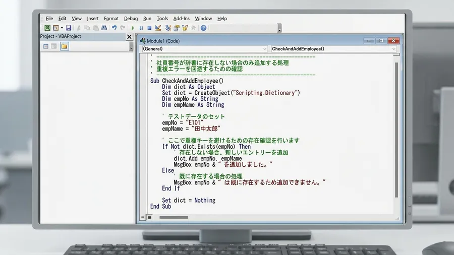Click the Undo arrow icon

(115, 28)
